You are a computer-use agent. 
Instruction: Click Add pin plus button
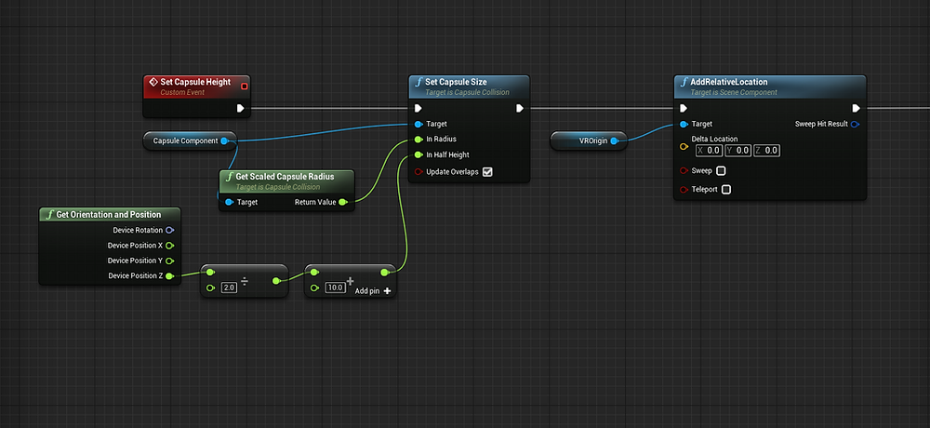coord(387,291)
